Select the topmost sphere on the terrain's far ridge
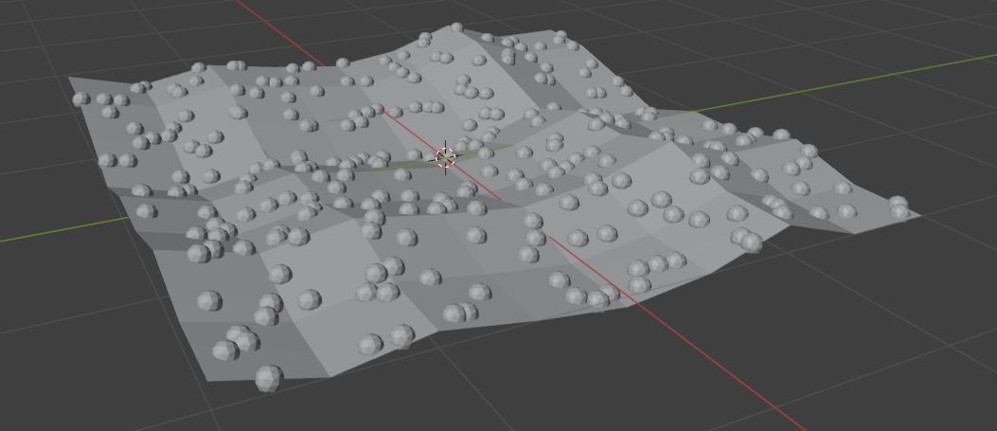The image size is (997, 431). pos(456,27)
